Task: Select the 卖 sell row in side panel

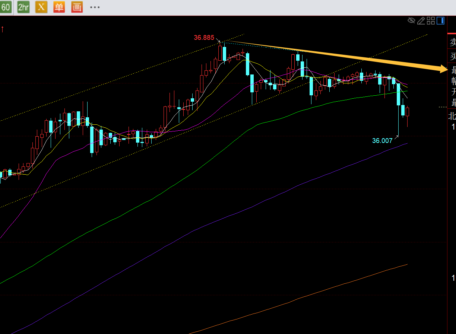Action: pos(452,42)
